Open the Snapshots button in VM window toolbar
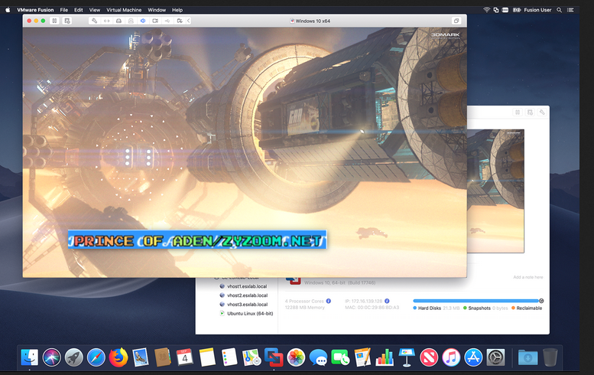This screenshot has height=375, width=594. (x=67, y=21)
